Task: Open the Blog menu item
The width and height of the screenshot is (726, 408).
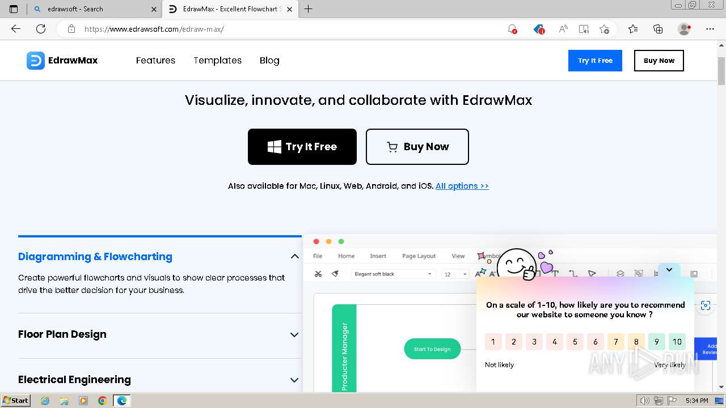Action: pos(269,61)
